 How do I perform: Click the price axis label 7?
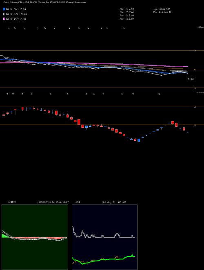coord(195,51)
